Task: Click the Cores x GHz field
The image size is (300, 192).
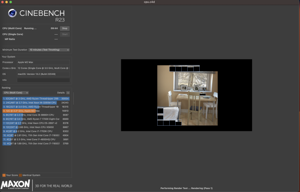Action: point(43,68)
